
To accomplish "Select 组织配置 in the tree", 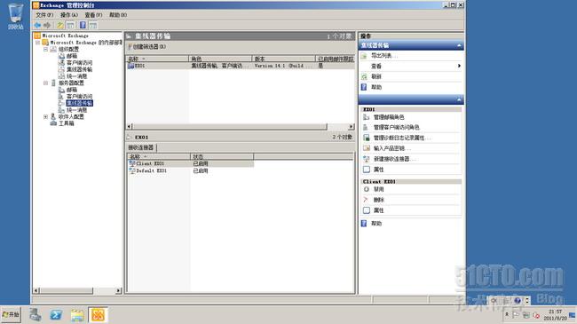I will (68, 49).
